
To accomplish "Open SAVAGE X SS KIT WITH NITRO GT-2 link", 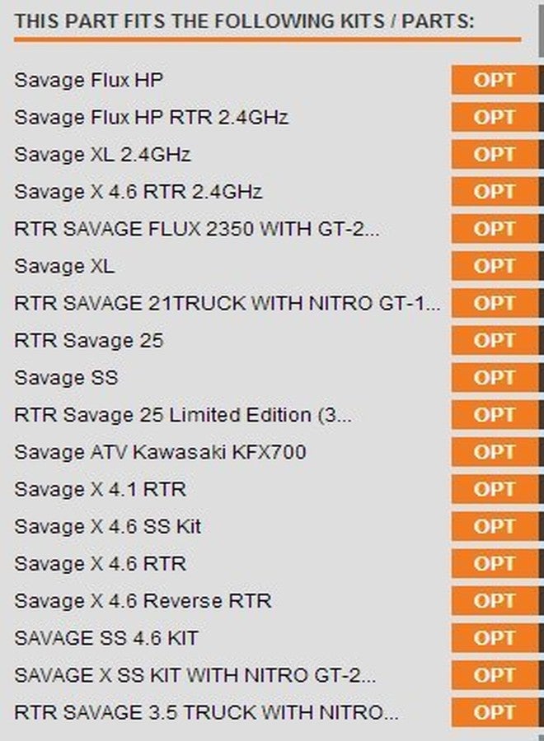I will tap(195, 675).
